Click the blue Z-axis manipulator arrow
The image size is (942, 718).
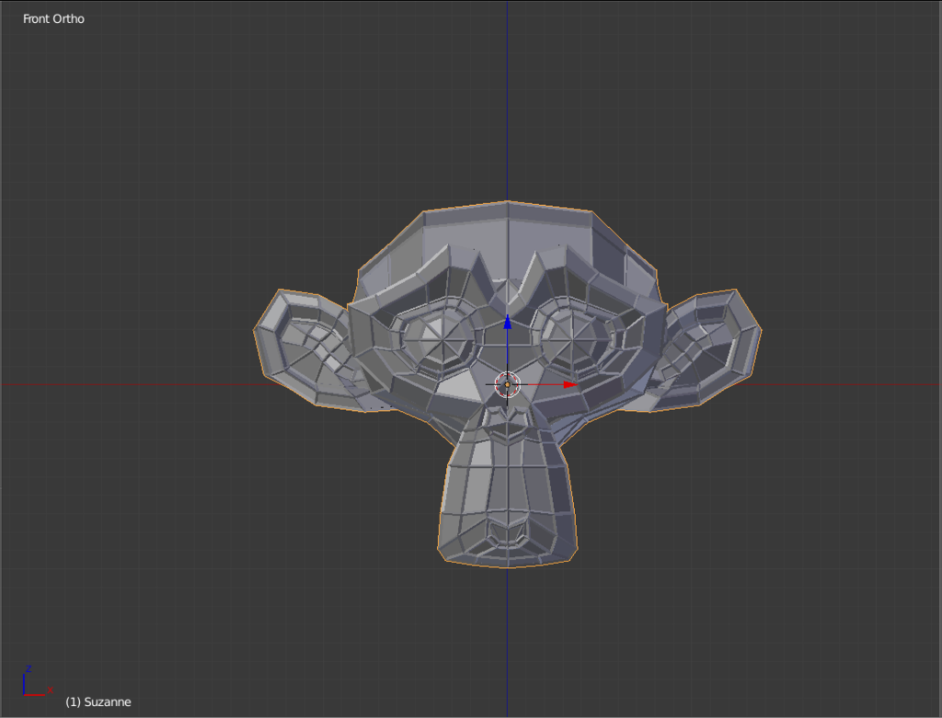tap(508, 322)
